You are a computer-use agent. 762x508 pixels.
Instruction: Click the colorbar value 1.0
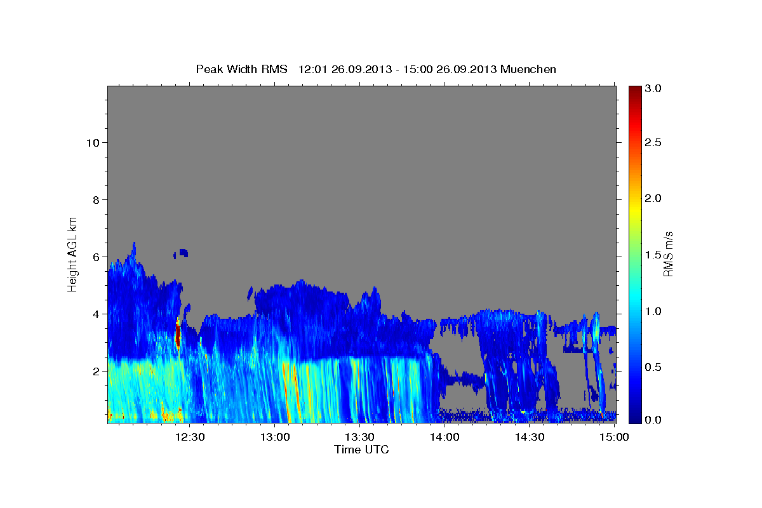(x=654, y=311)
